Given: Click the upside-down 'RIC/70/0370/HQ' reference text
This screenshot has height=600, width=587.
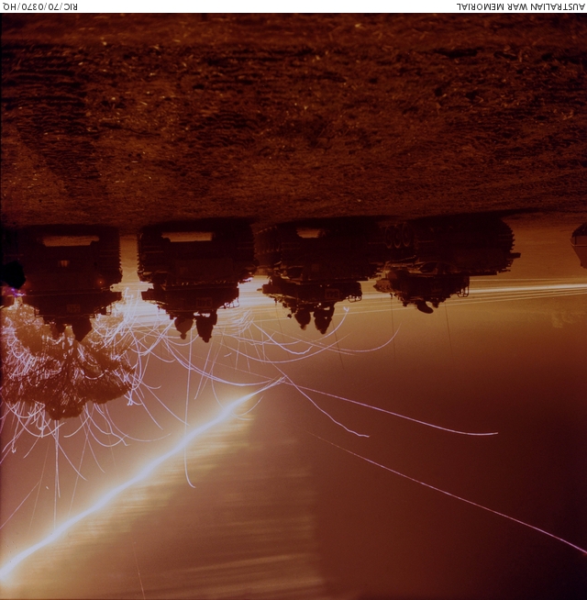Looking at the screenshot, I should (x=39, y=6).
